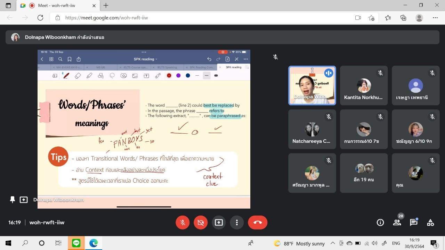Open Windows Start menu
The width and height of the screenshot is (445, 250).
[8, 243]
